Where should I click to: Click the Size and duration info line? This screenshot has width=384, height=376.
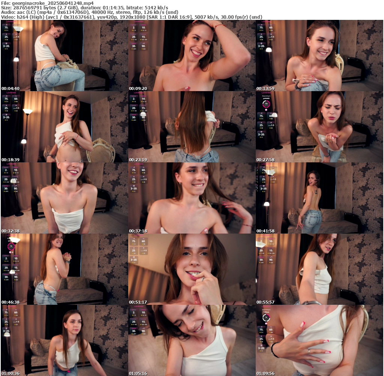click(84, 7)
